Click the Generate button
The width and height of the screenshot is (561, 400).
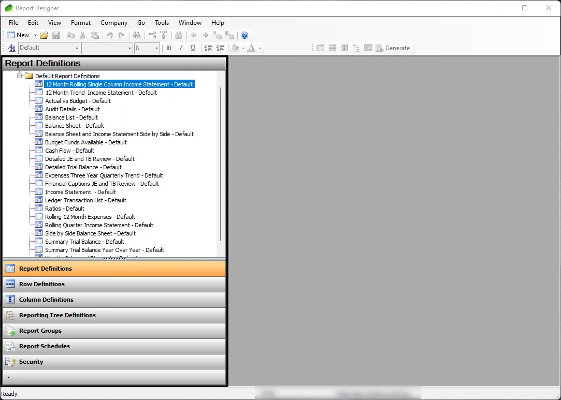pos(394,48)
